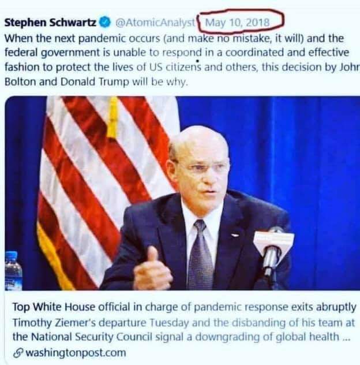
Task: Click the words "Bolton and Donald Trump"
Action: click(67, 81)
